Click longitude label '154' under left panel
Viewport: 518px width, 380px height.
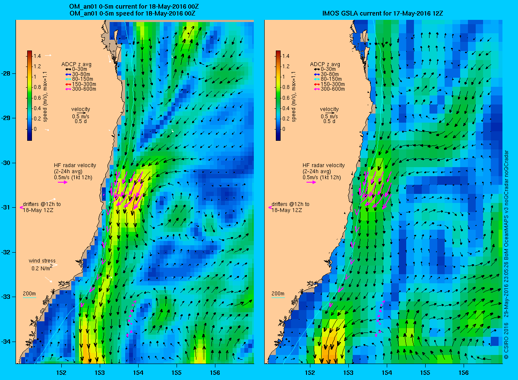138,372
